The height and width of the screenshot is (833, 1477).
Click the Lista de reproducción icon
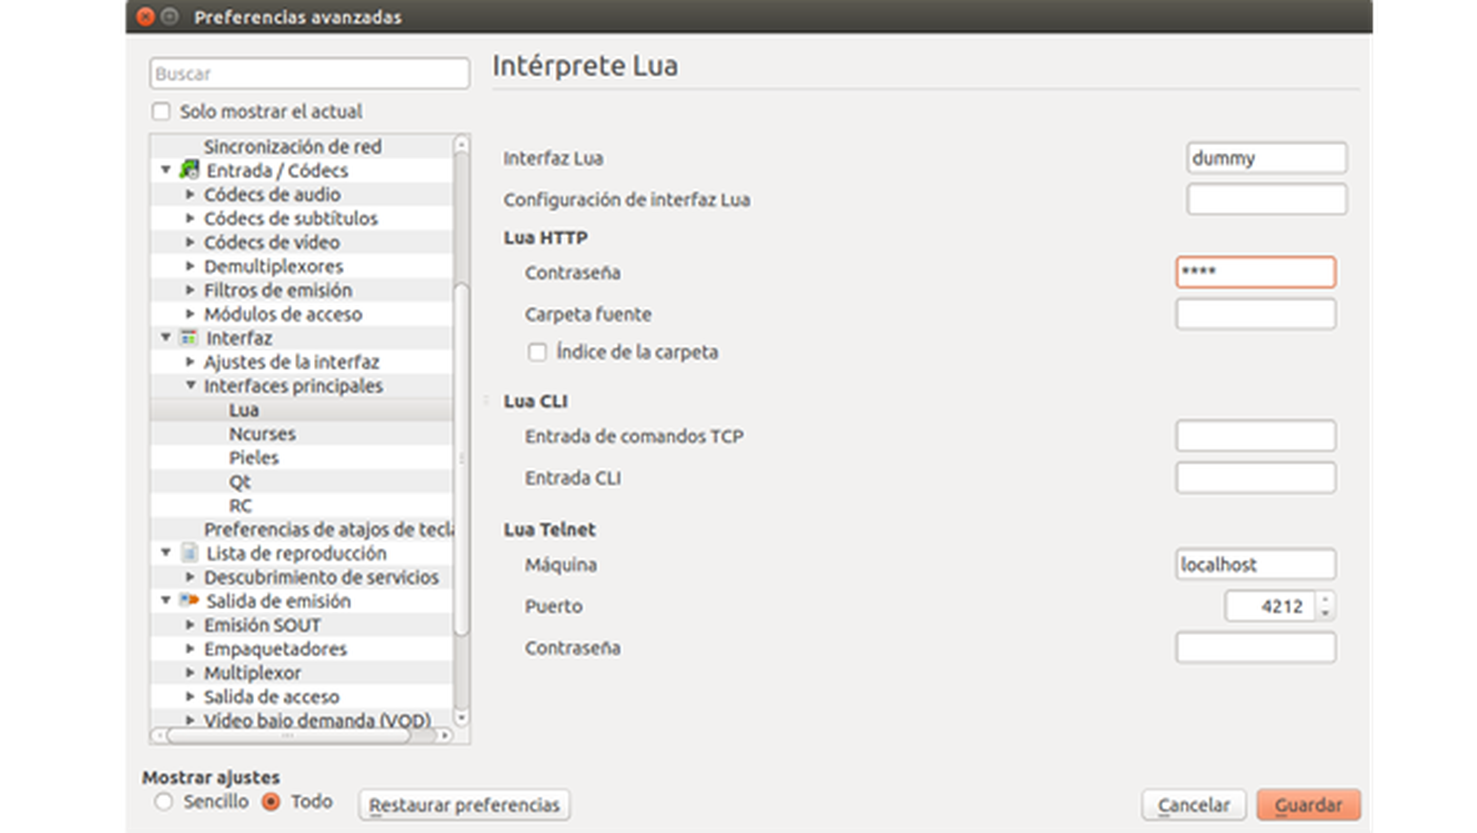[189, 553]
